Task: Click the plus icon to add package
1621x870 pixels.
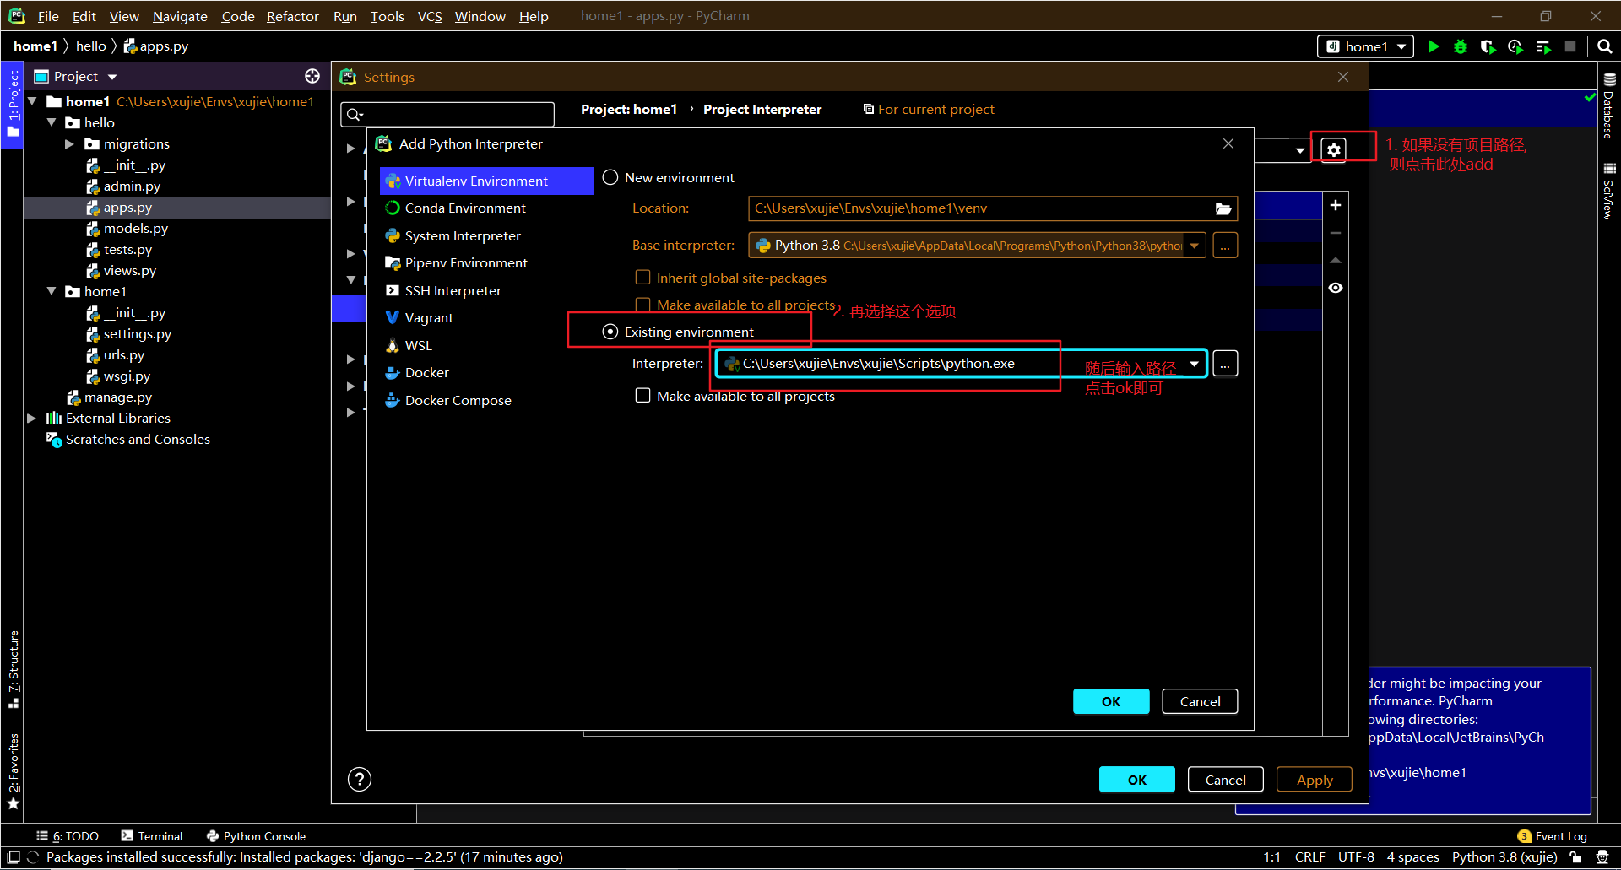Action: (x=1336, y=205)
